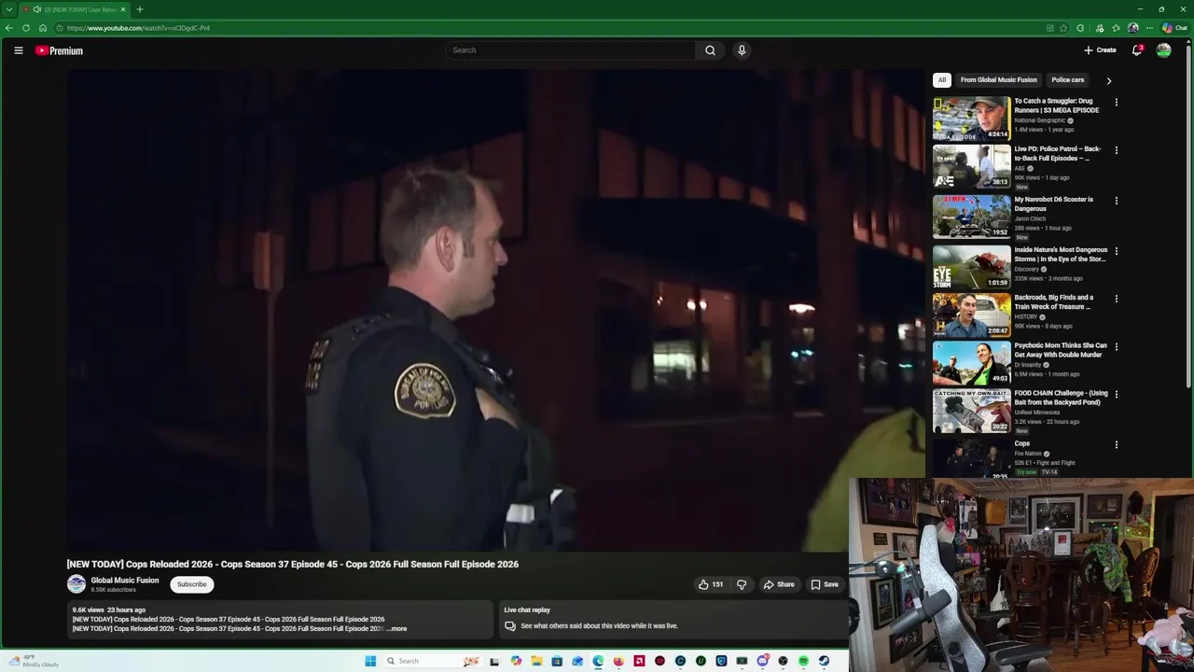This screenshot has height=672, width=1194.
Task: Click Global Music Fusion channel avatar
Action: click(76, 584)
